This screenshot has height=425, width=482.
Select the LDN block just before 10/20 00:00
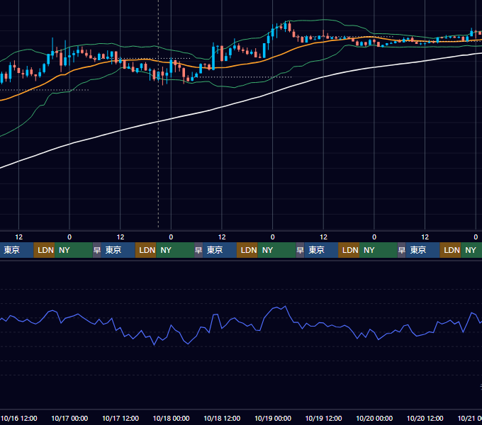pos(349,250)
